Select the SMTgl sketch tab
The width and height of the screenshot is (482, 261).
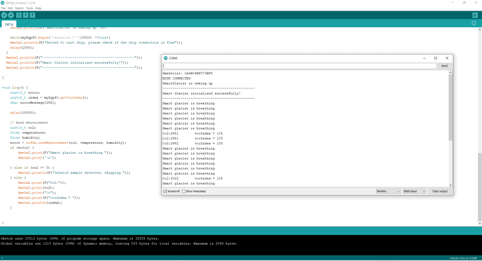[9, 24]
